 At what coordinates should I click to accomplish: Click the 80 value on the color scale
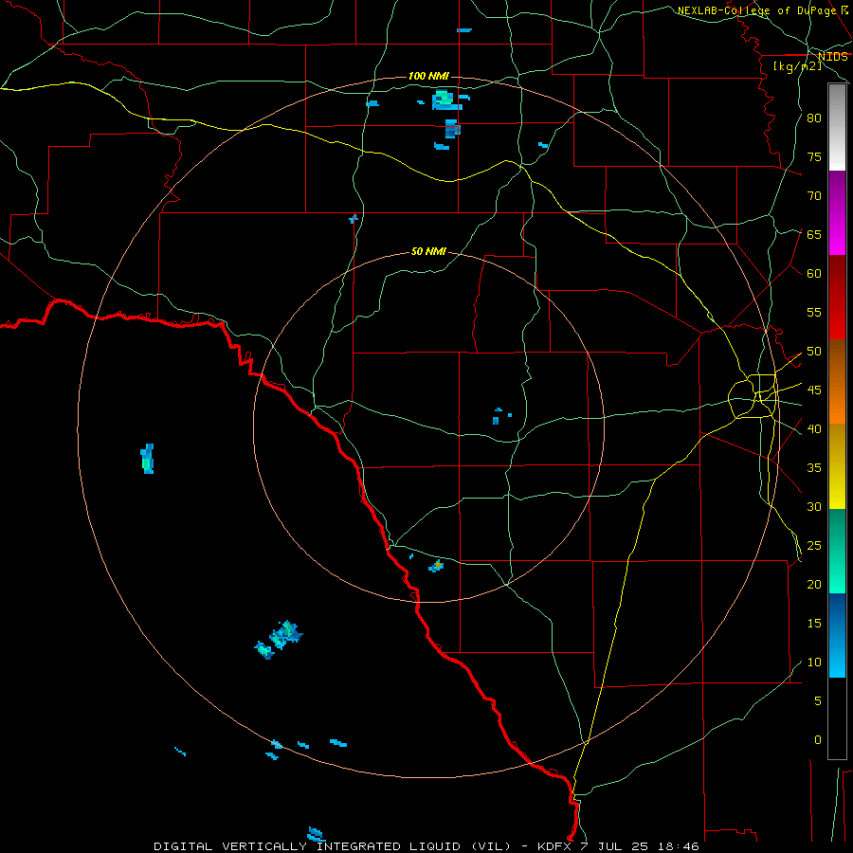[x=814, y=118]
